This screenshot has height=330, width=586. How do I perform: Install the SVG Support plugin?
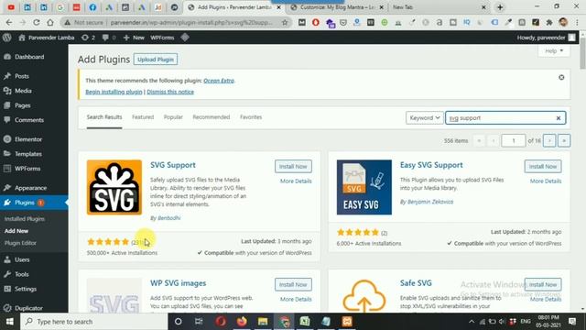(293, 167)
